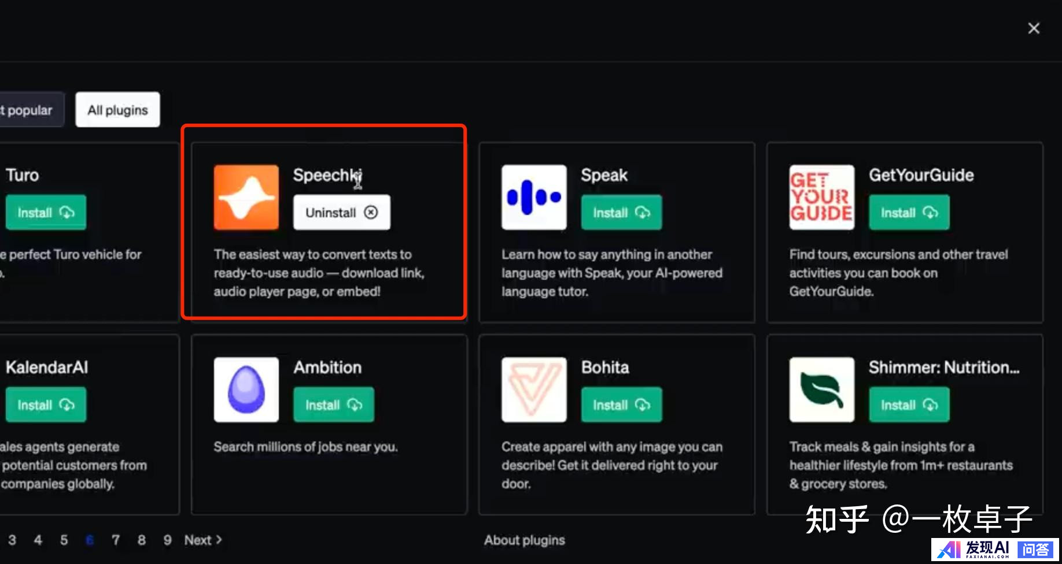Install the Bohita apparel plugin
Image resolution: width=1062 pixels, height=564 pixels.
621,405
